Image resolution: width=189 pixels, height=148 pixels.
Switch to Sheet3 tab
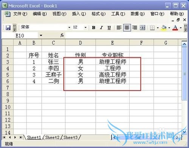pos(70,137)
